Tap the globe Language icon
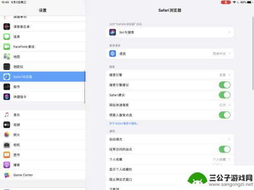The image size is (254, 190). [x=113, y=54]
